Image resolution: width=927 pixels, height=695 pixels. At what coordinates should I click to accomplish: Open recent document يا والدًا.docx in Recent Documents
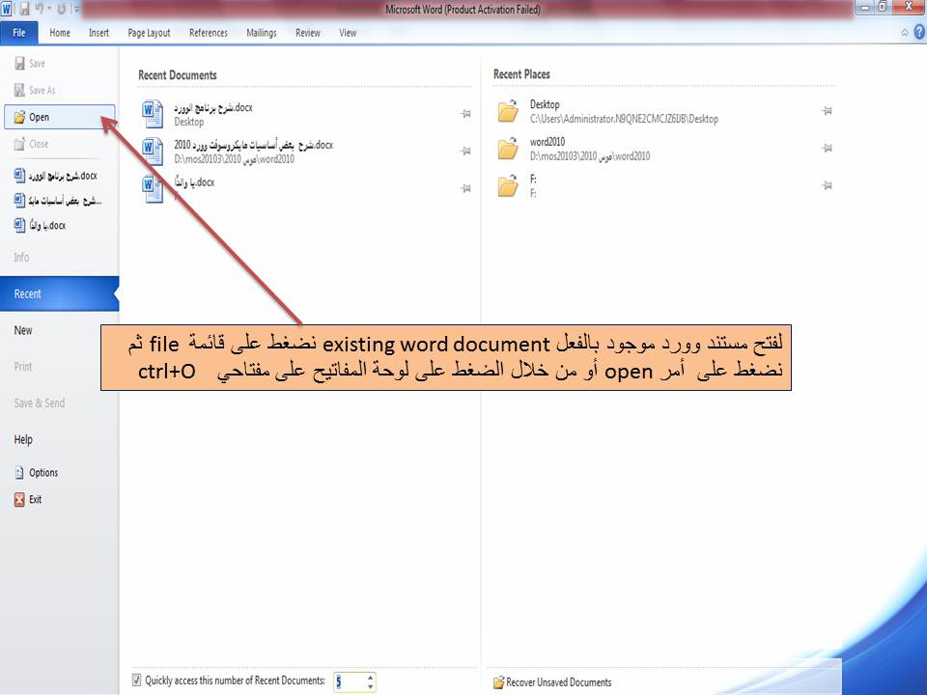tap(305, 188)
